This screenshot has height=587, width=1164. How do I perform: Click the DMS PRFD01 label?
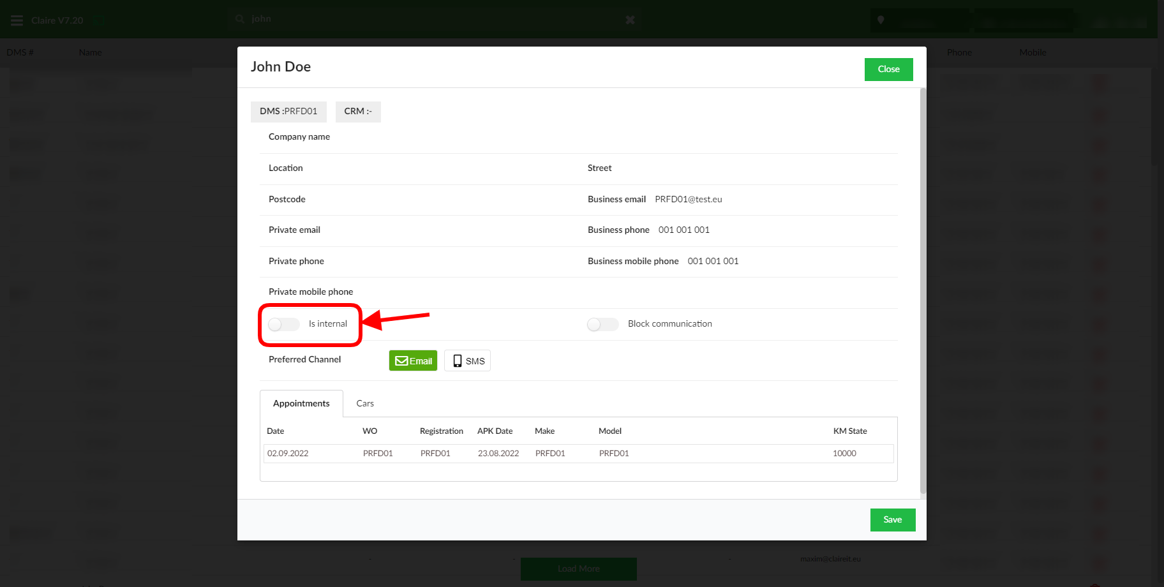288,111
